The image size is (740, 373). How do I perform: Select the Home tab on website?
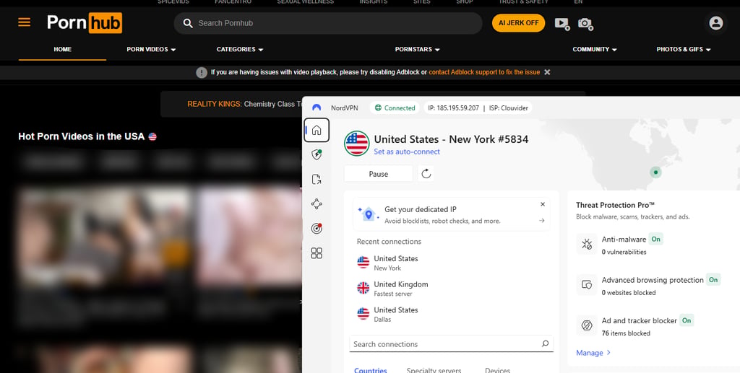[x=62, y=50]
